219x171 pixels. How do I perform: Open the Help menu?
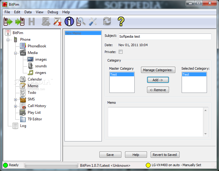[x=66, y=12]
